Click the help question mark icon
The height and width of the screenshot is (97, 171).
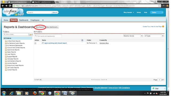[163, 26]
